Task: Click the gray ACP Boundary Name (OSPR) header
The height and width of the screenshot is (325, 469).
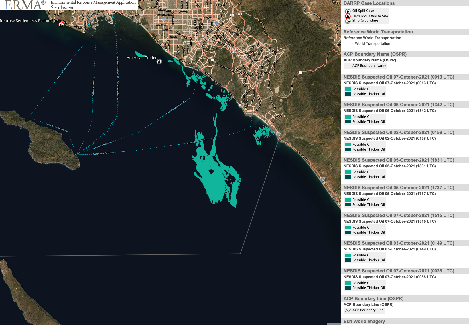Action: pos(405,54)
